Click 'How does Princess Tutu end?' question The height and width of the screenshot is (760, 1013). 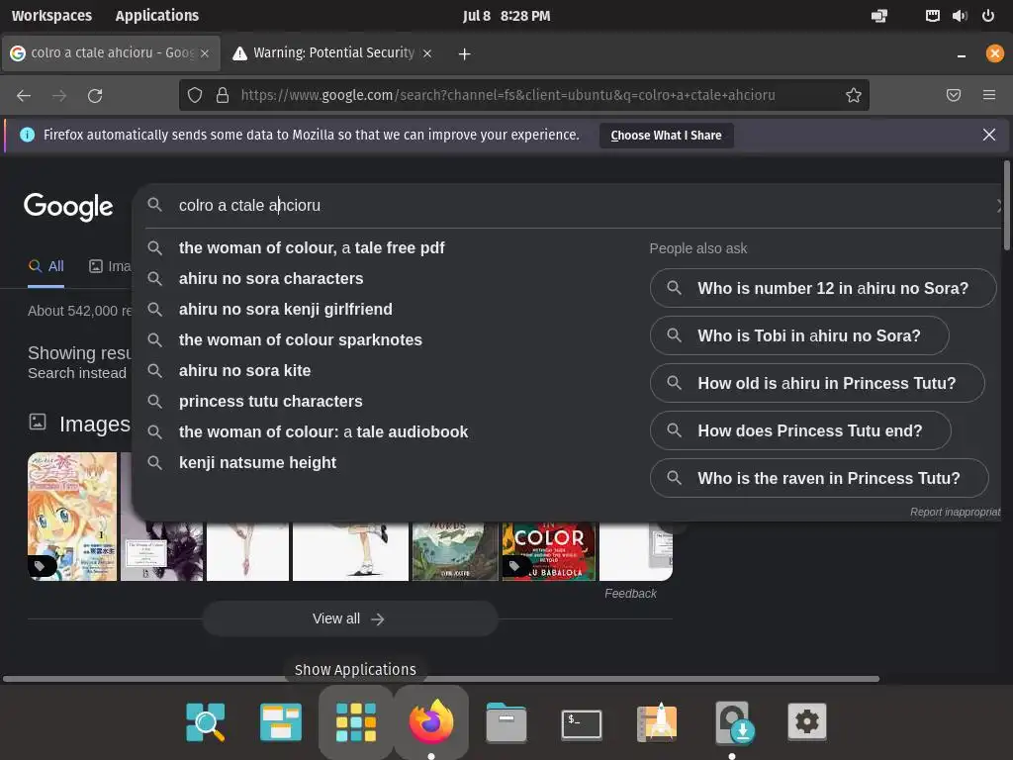click(x=800, y=430)
